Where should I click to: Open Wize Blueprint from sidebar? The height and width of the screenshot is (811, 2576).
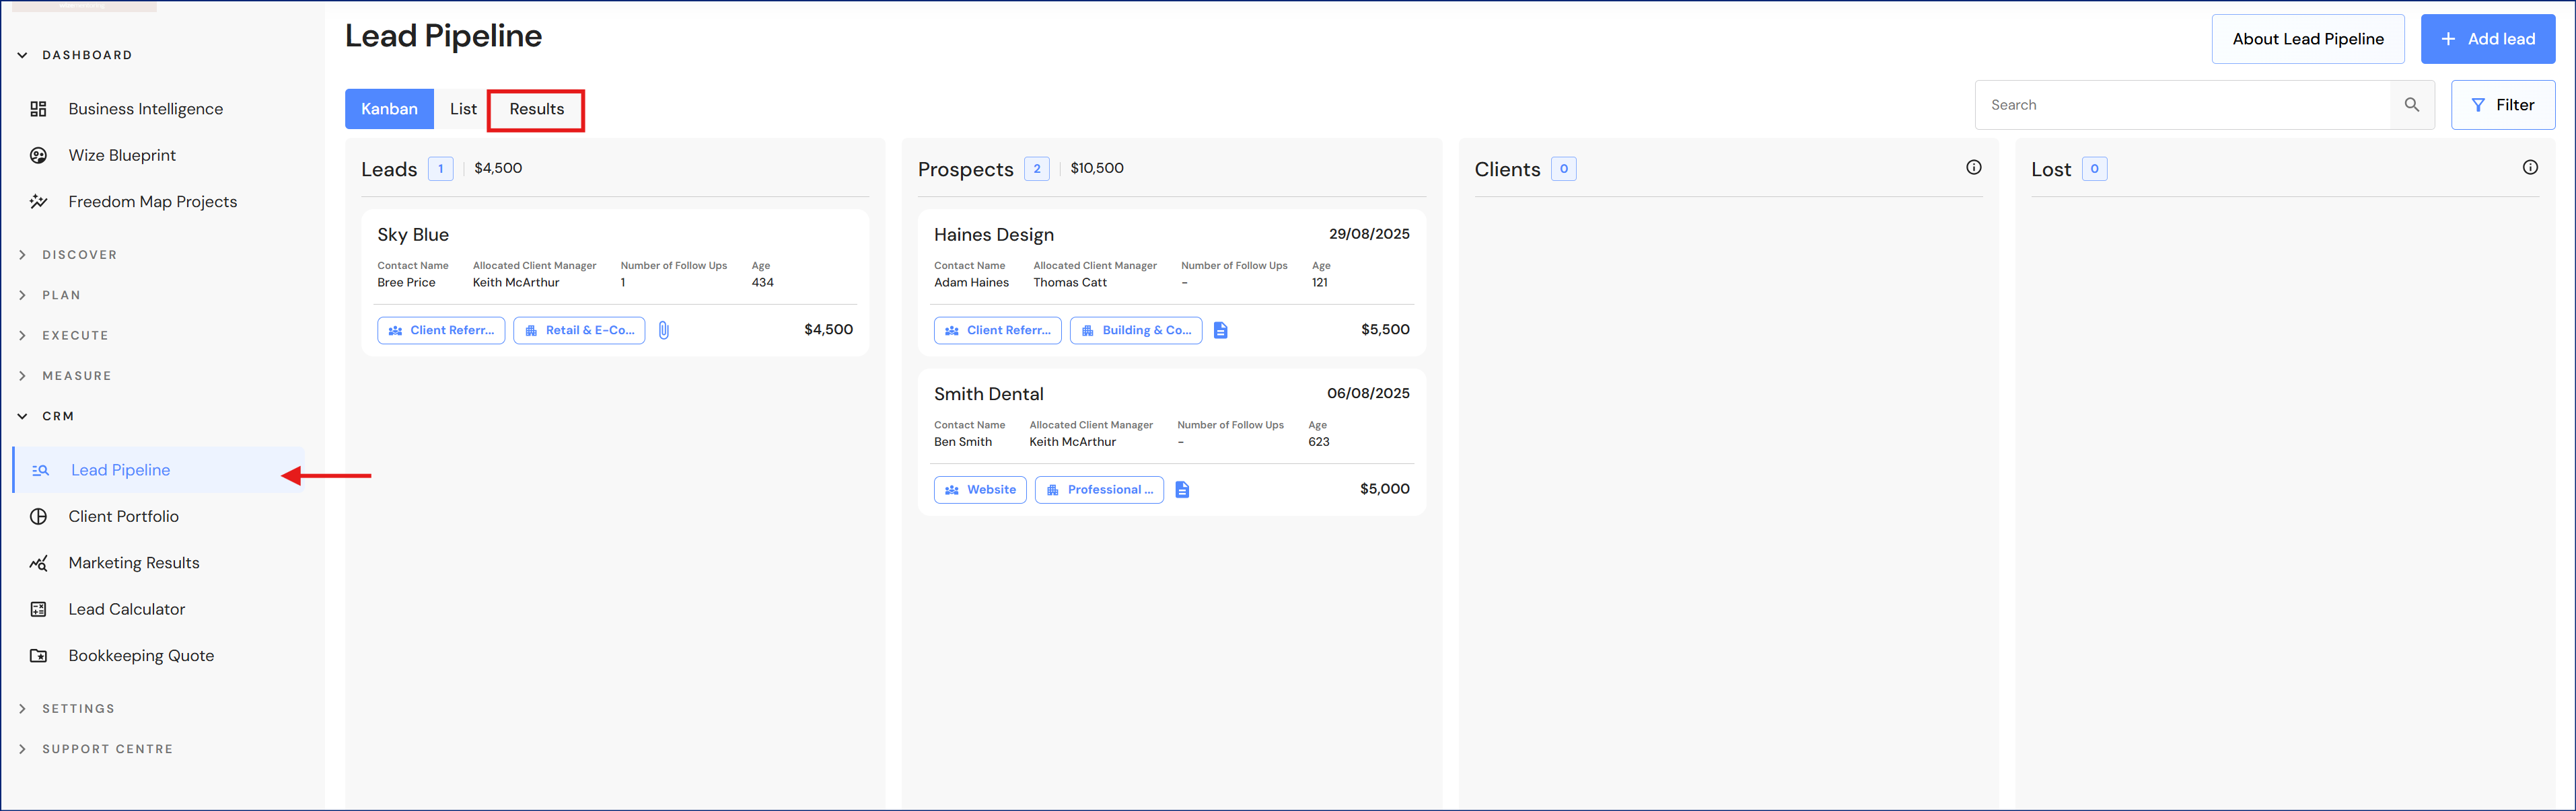pyautogui.click(x=122, y=156)
